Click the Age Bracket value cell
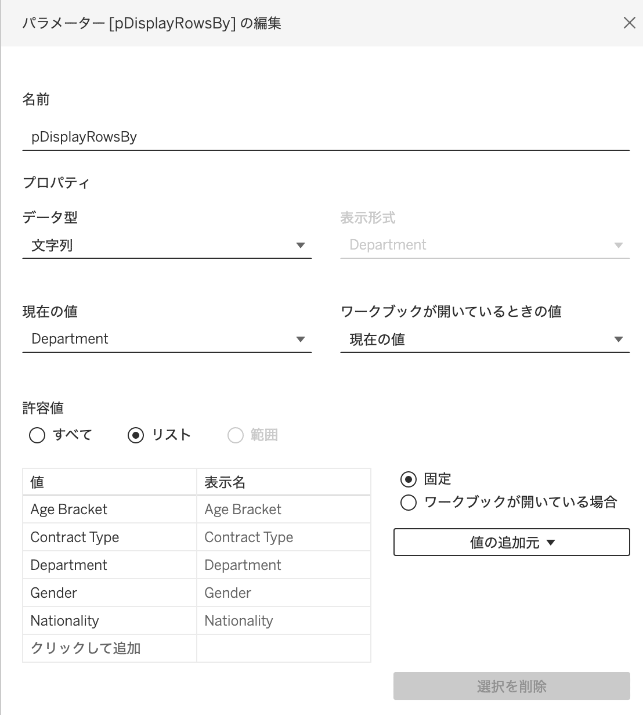 (110, 510)
